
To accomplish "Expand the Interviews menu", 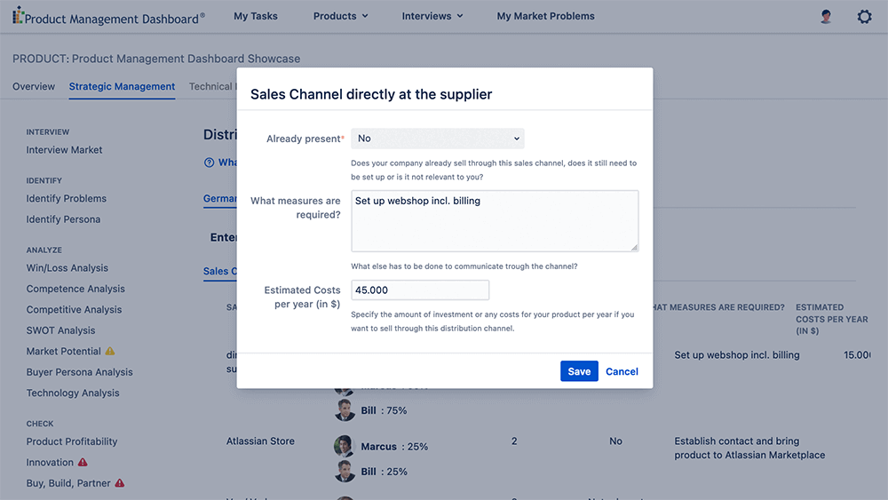I will (432, 16).
